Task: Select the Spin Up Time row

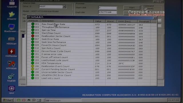Action: coord(92,30)
